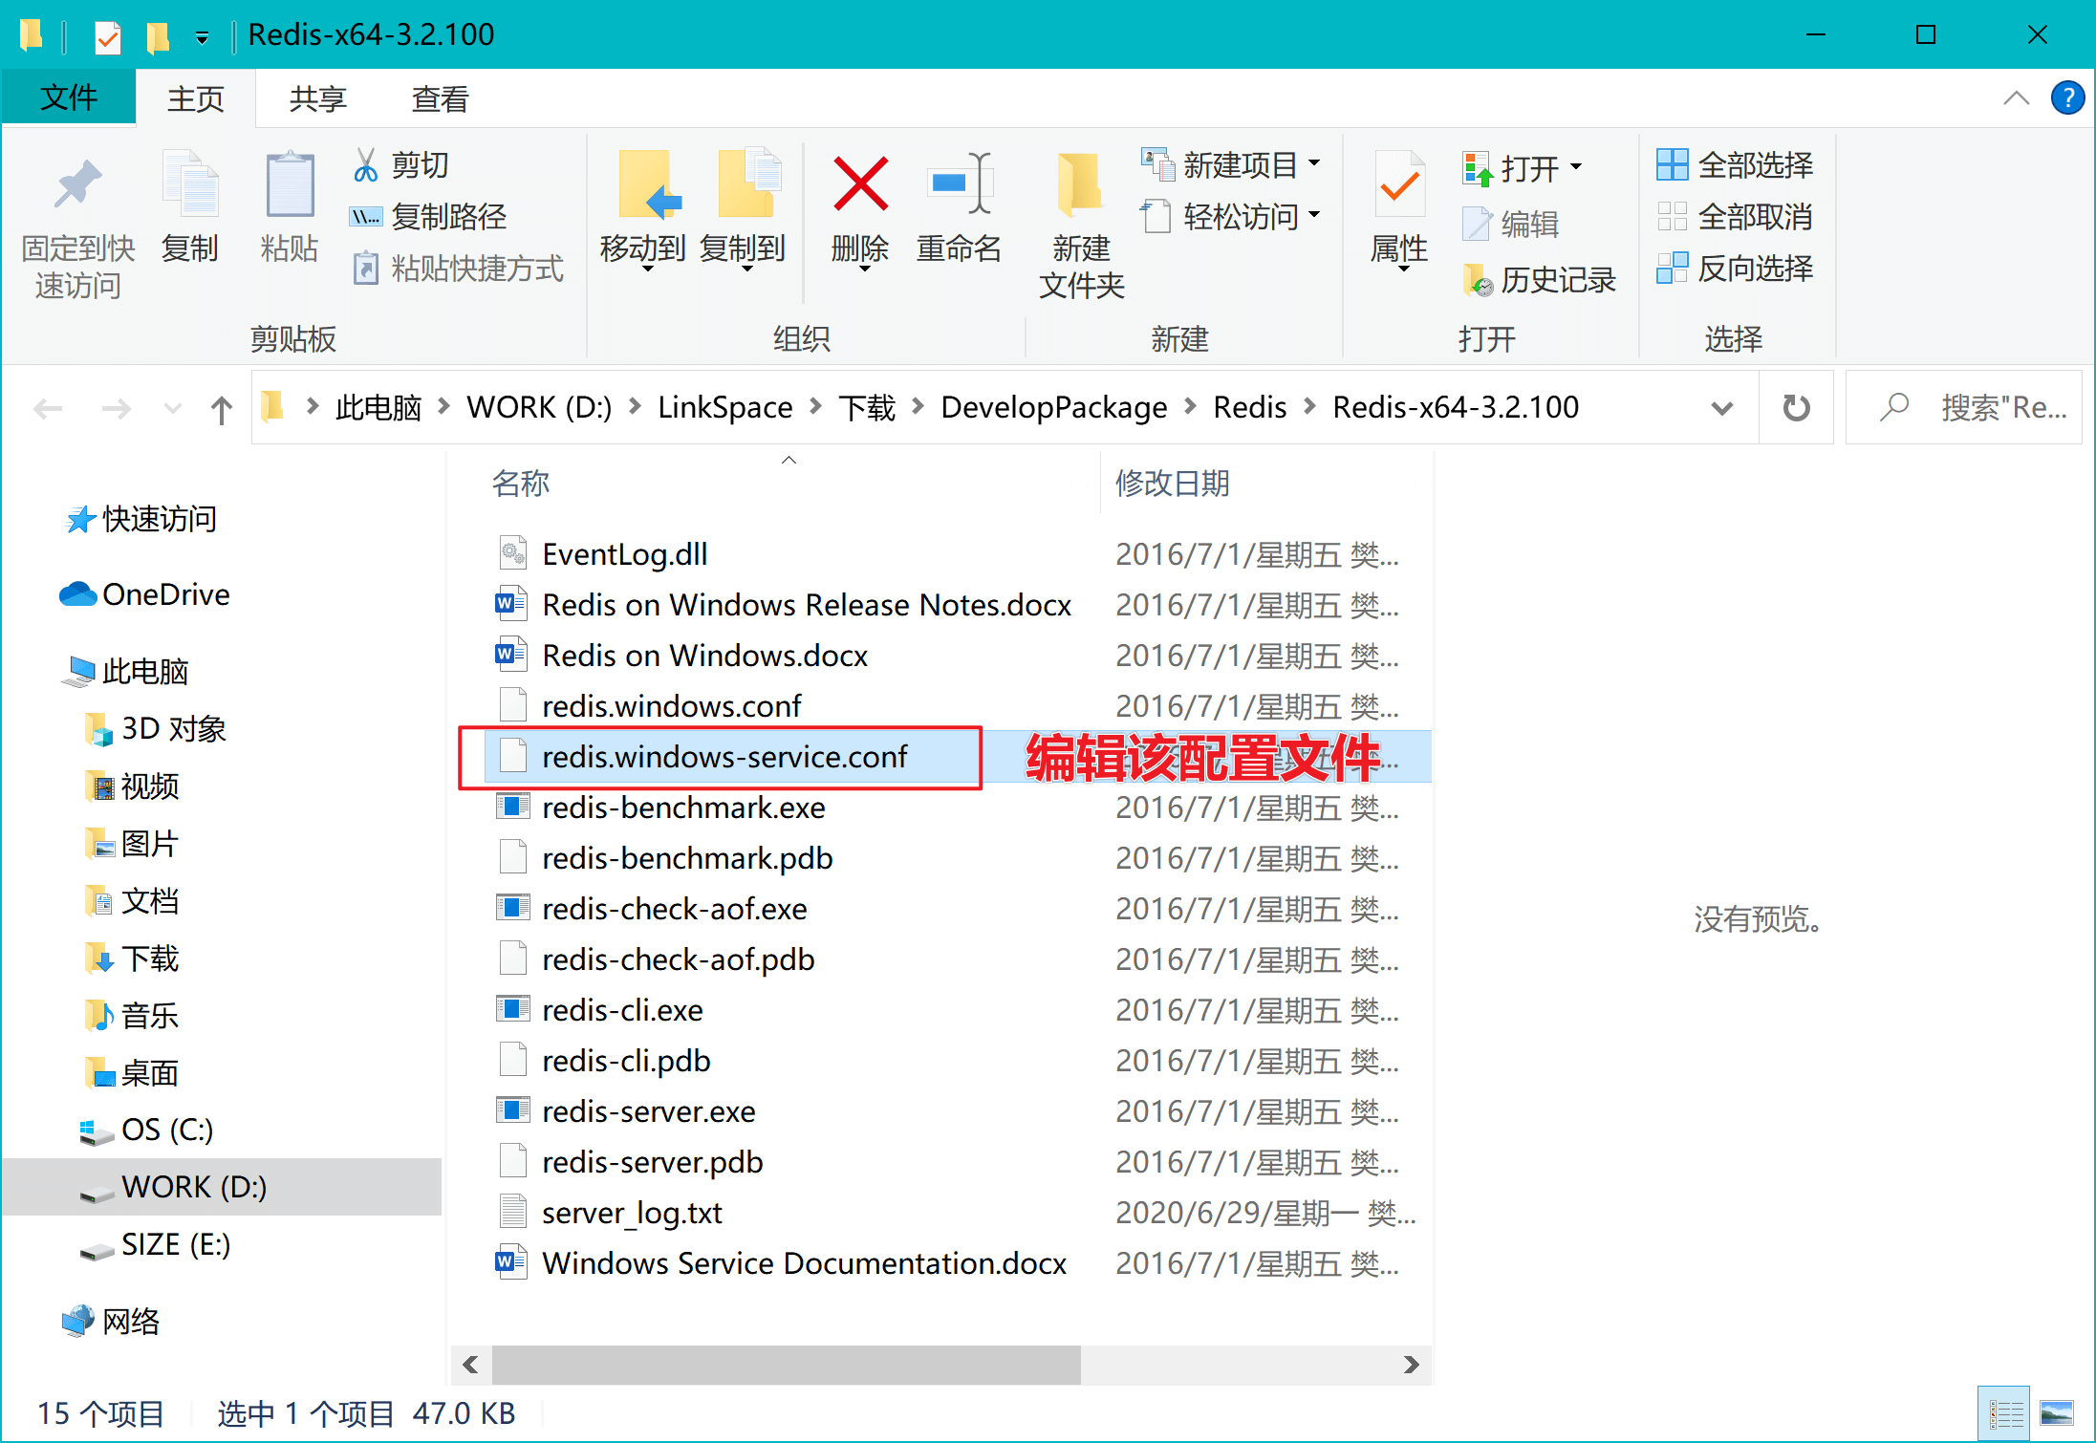Screen dimensions: 2096x1443
Task: Click Select all button
Action: pos(1735,165)
